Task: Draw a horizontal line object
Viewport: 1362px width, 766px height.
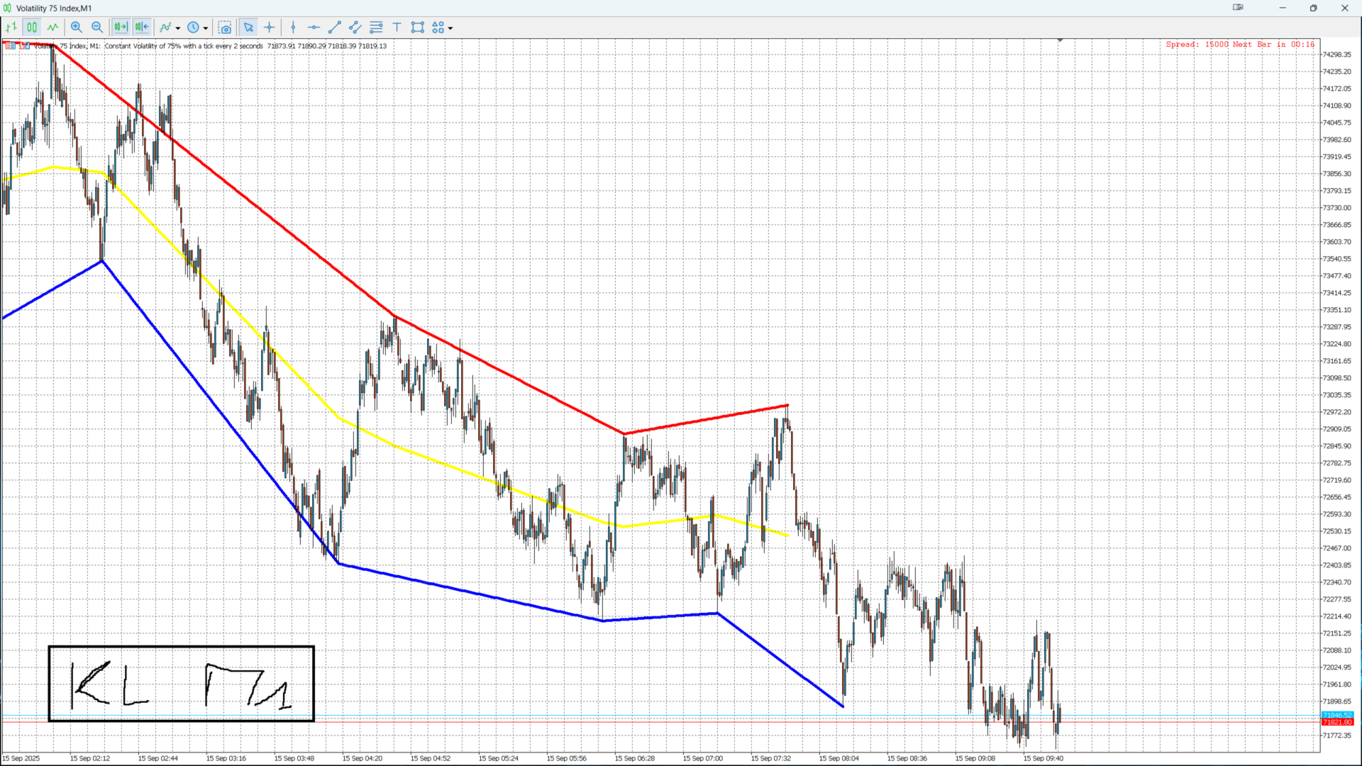Action: (314, 28)
